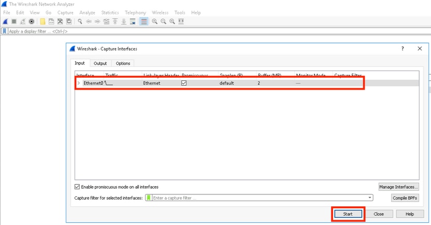Click the shark fin Start capture toolbar icon
Screen dimensions: 431x225
[x=5, y=21]
